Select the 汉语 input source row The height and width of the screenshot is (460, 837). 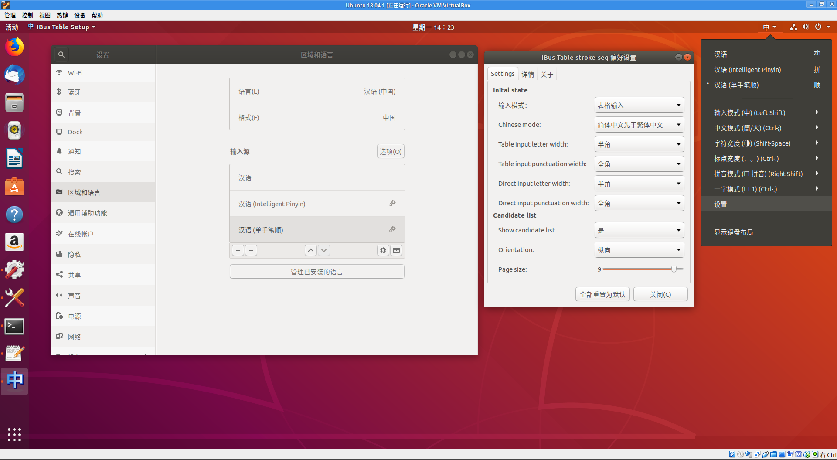pyautogui.click(x=317, y=177)
